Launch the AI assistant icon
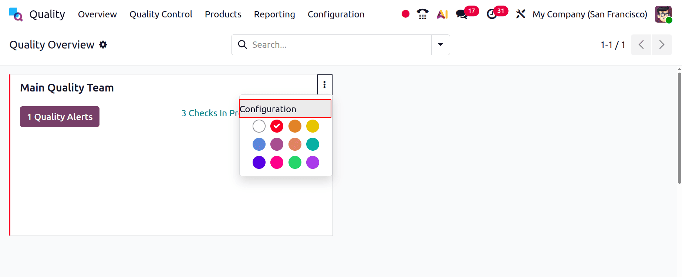This screenshot has height=277, width=682. (x=442, y=14)
